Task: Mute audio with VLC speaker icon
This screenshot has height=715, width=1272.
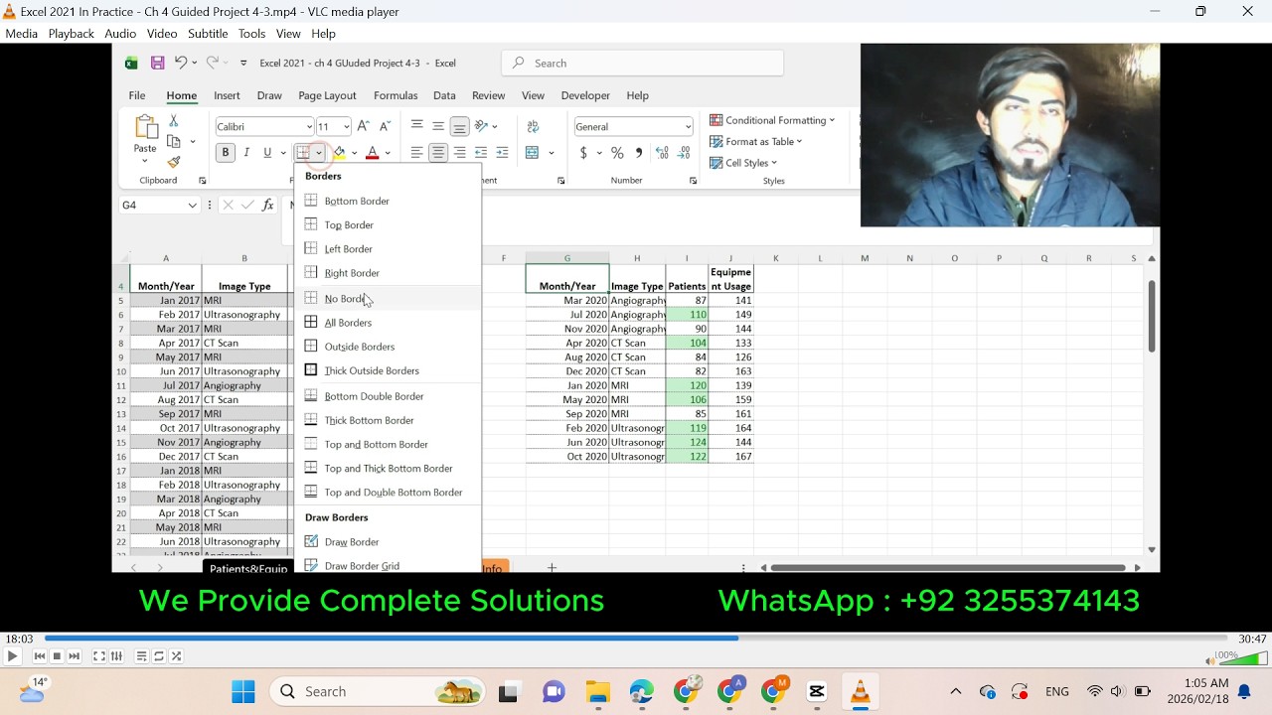Action: 1209,660
